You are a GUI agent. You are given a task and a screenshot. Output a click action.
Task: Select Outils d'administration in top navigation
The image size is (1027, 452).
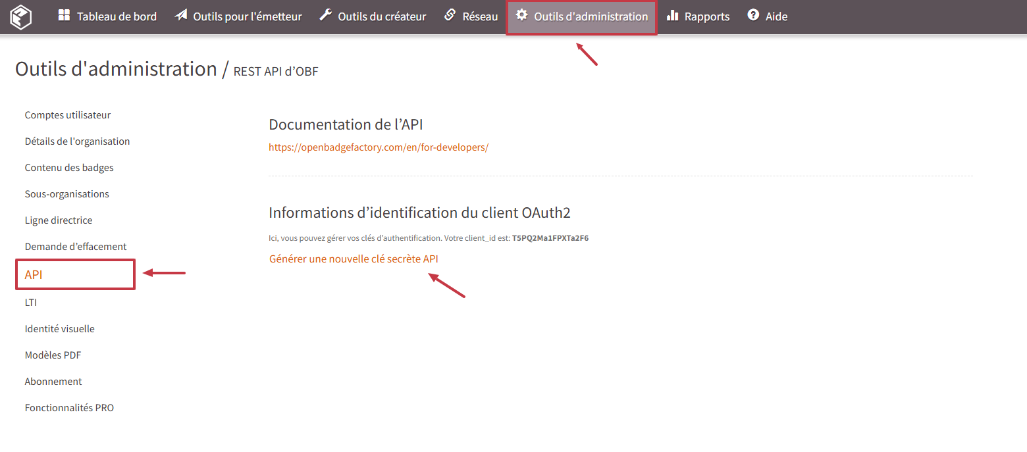582,16
